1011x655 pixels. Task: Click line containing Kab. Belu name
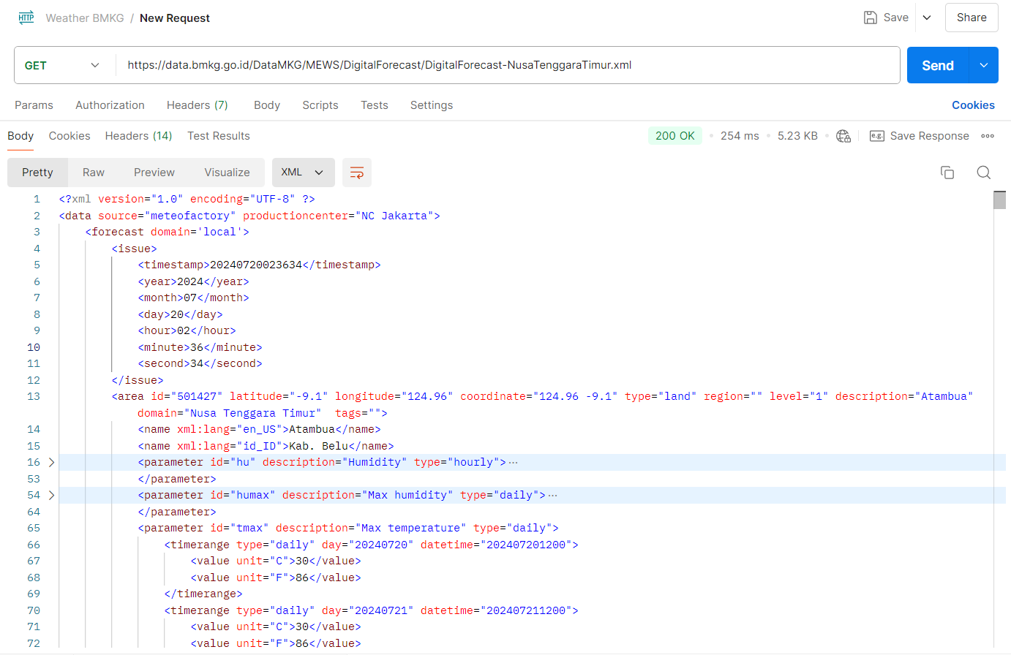266,446
